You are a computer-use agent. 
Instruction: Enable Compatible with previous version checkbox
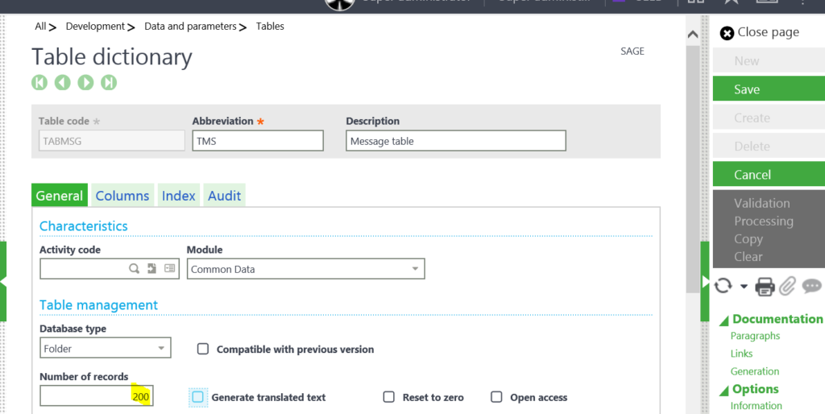click(203, 349)
